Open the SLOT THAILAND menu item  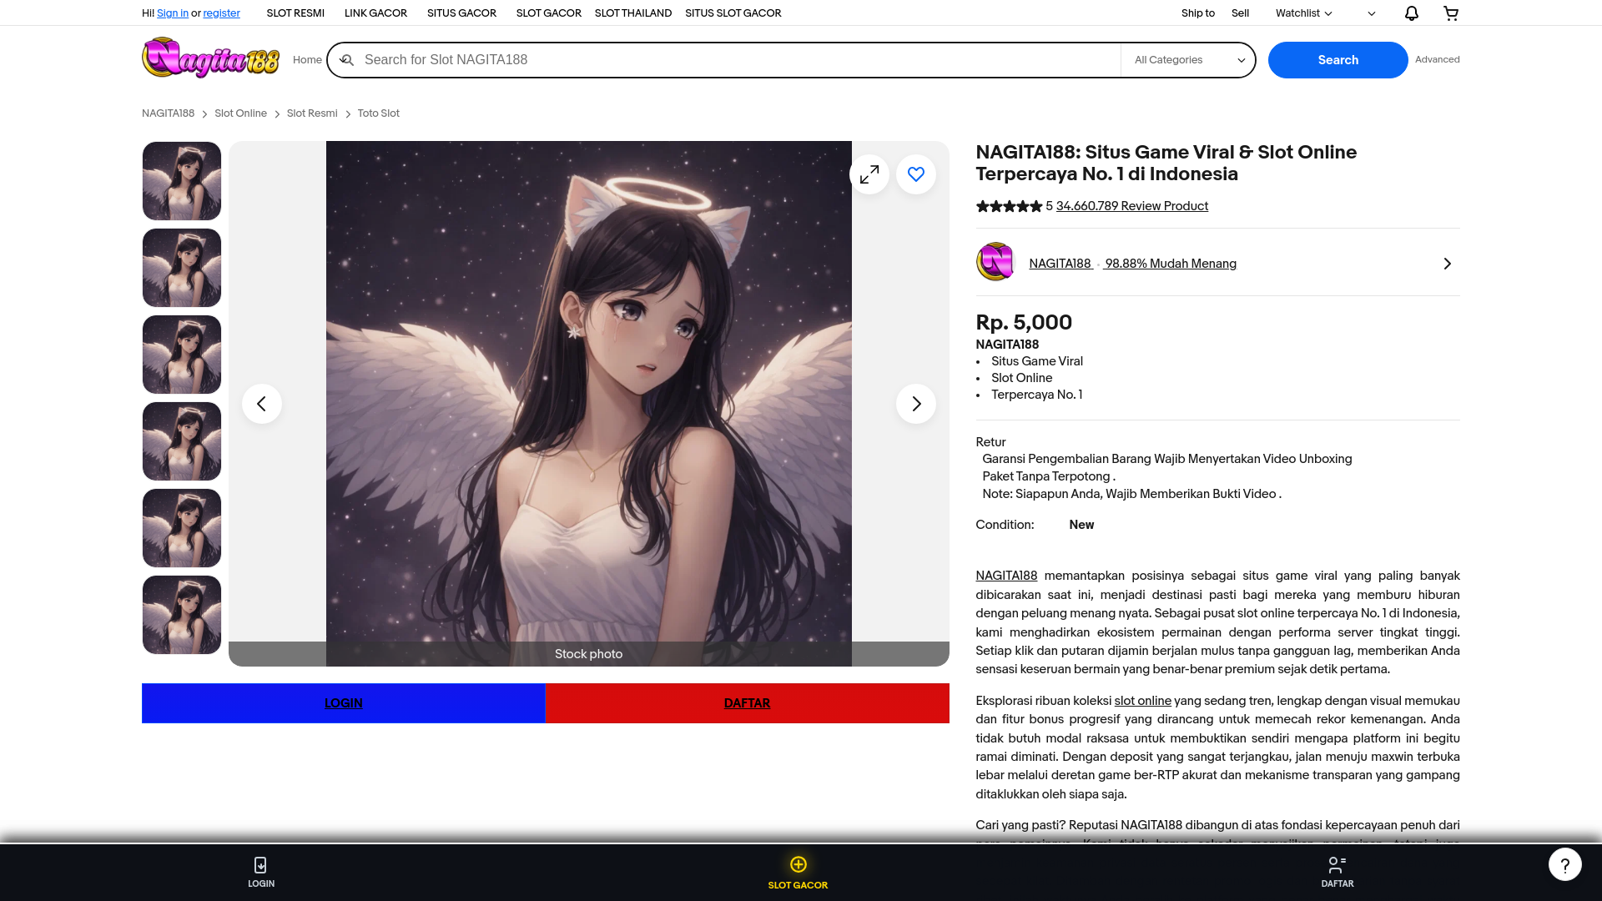point(633,13)
